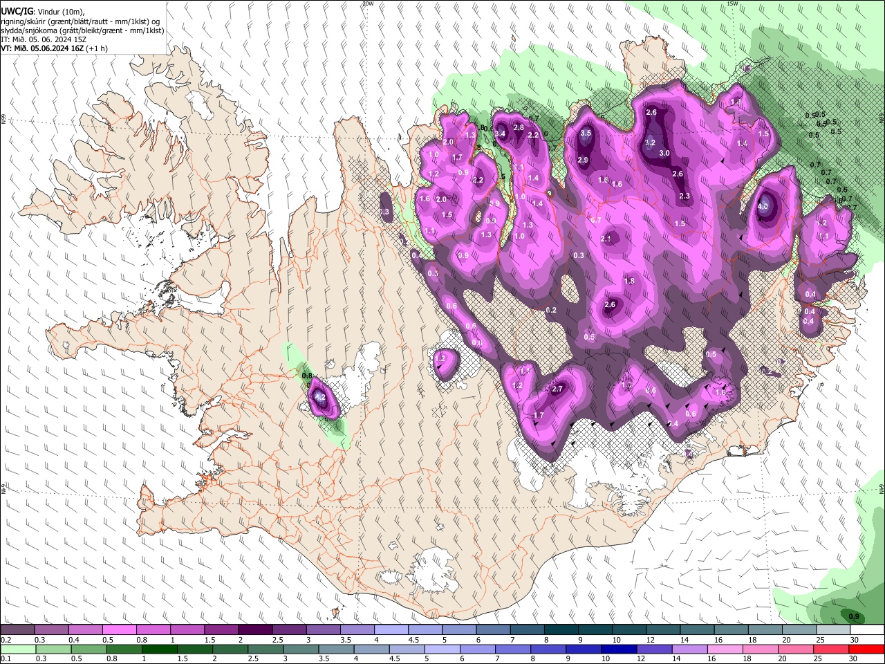Click the "2.9" snowfall value on map

[x=583, y=160]
